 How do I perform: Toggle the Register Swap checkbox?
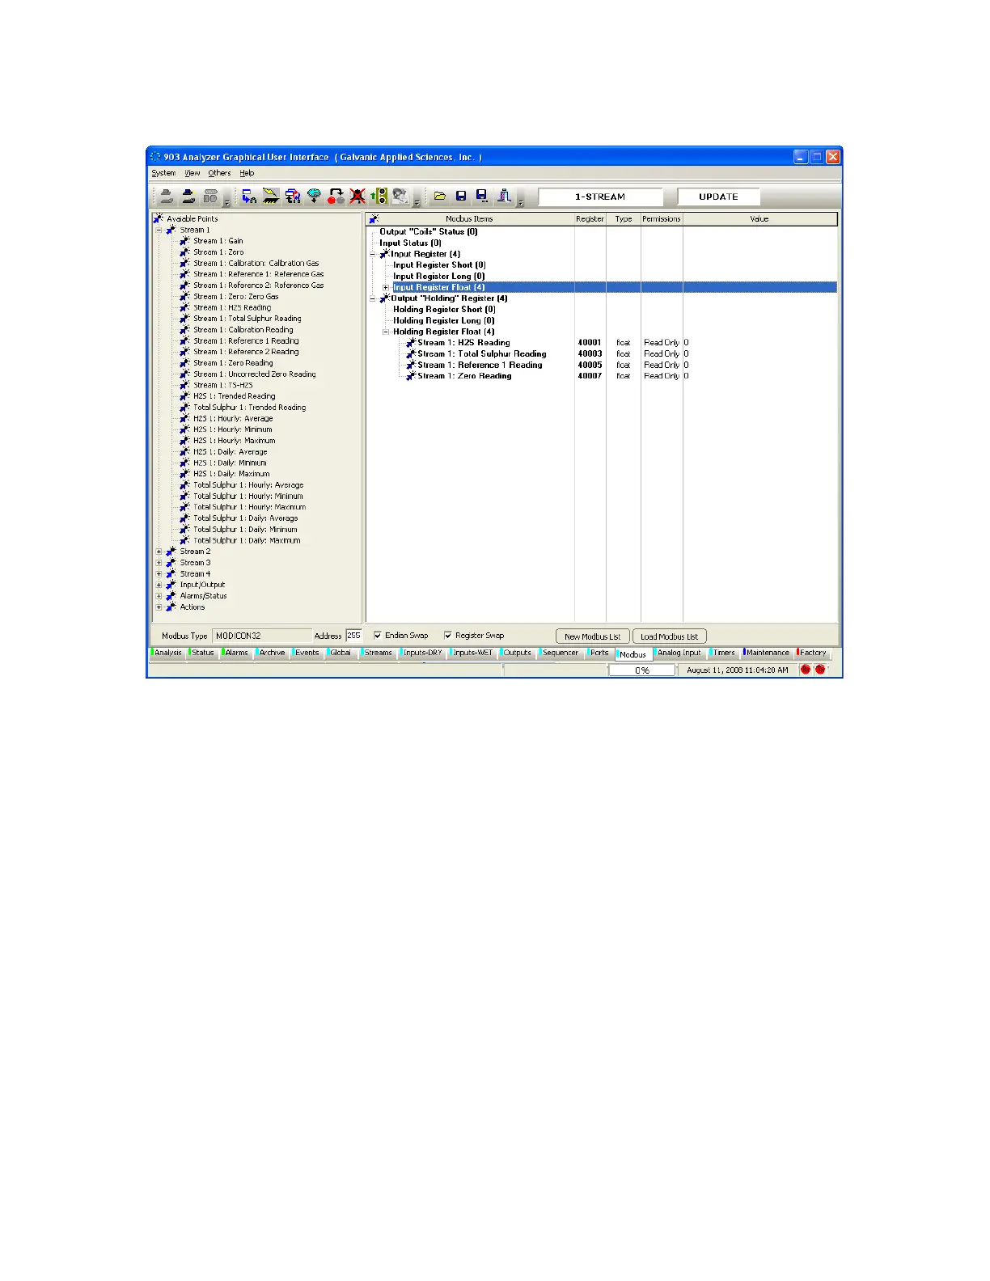pyautogui.click(x=447, y=636)
